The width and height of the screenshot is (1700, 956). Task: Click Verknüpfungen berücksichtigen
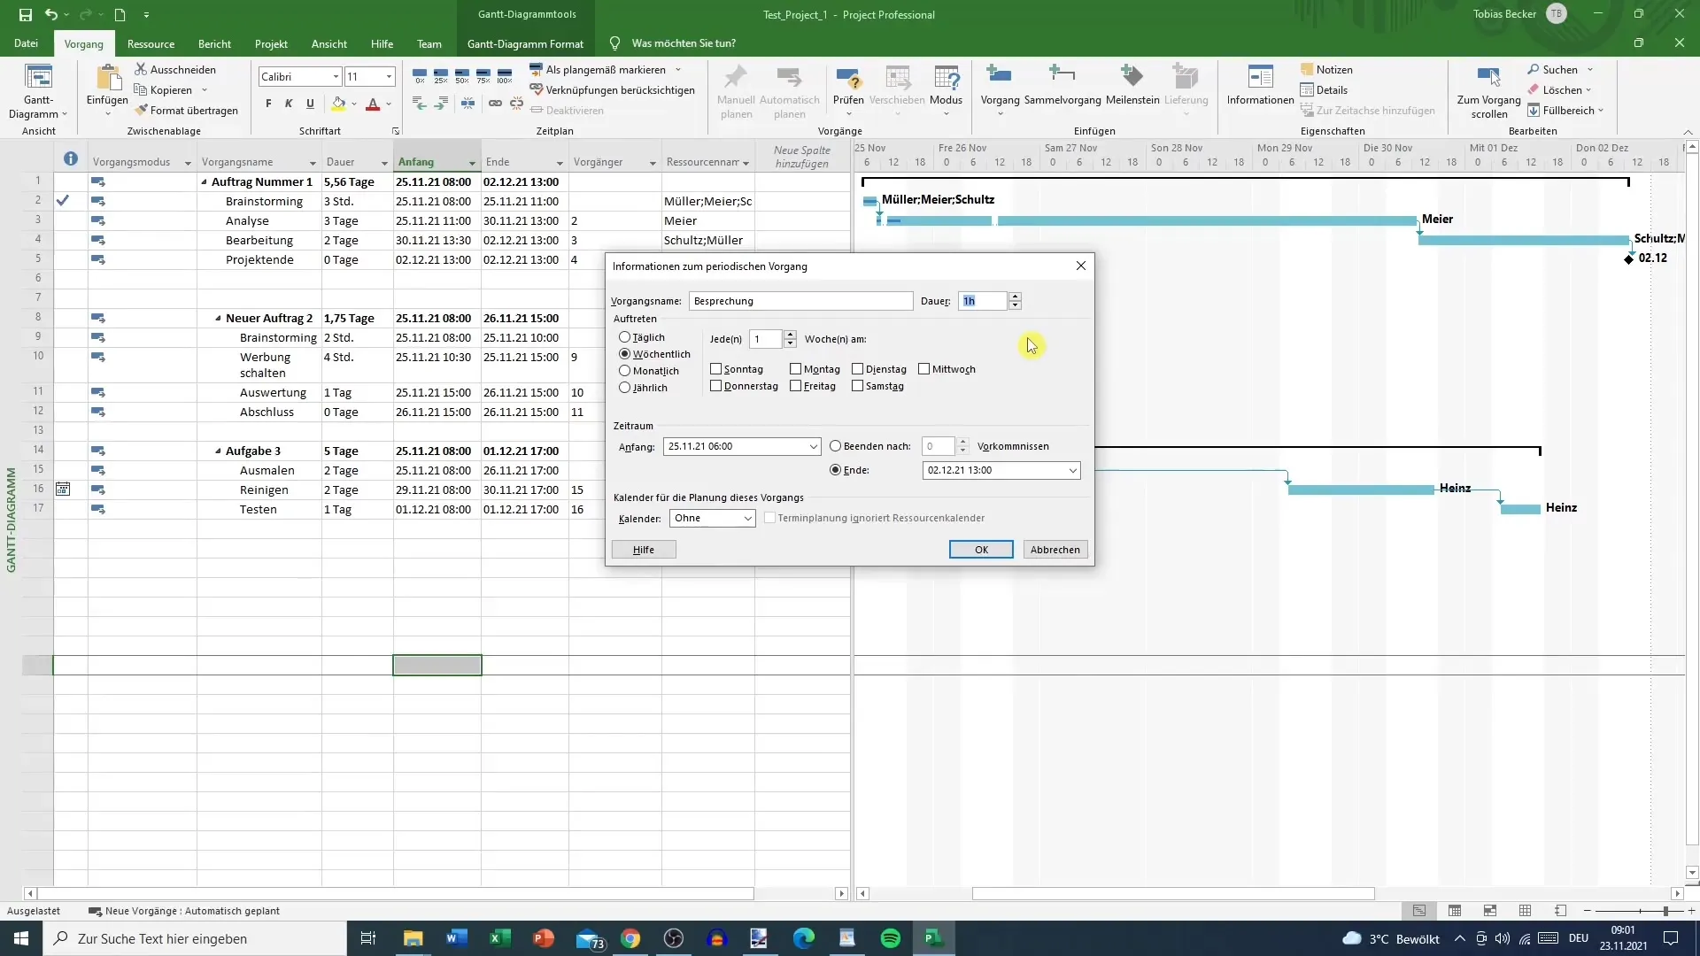click(612, 89)
